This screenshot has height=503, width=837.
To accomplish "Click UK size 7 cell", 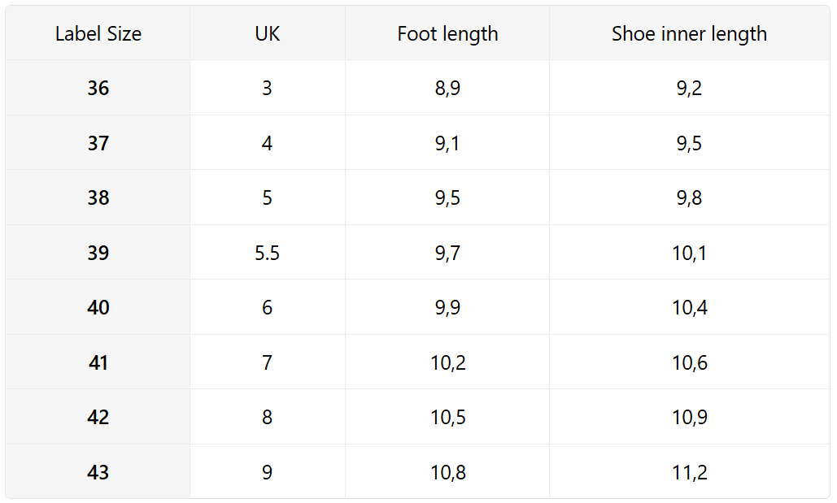I will [x=267, y=362].
